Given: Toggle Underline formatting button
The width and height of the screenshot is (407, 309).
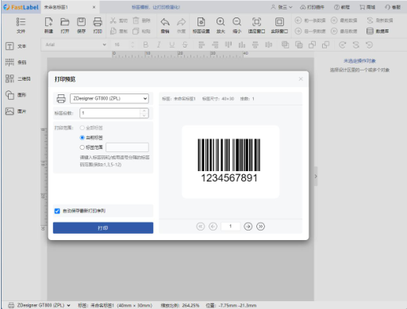Looking at the screenshot, I should tap(172, 44).
